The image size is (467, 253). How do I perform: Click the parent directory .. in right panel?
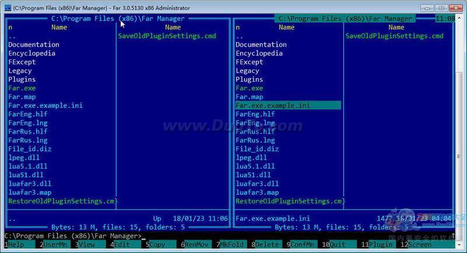(239, 37)
